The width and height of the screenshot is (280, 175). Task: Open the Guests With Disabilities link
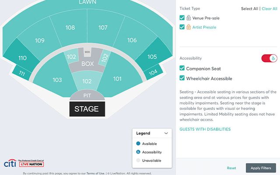(x=205, y=129)
